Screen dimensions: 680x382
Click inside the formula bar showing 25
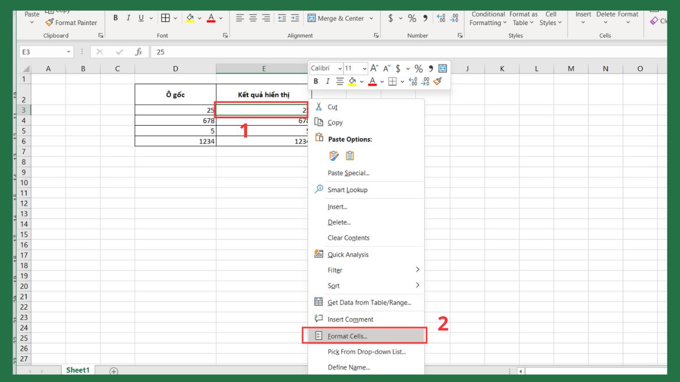397,52
